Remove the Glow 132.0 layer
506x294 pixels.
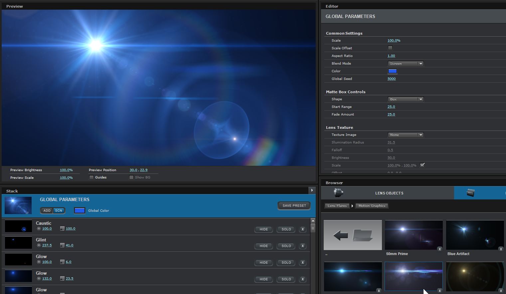point(303,279)
